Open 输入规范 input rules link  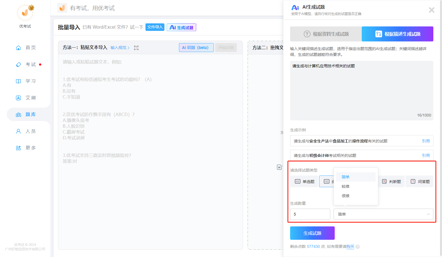tap(120, 48)
